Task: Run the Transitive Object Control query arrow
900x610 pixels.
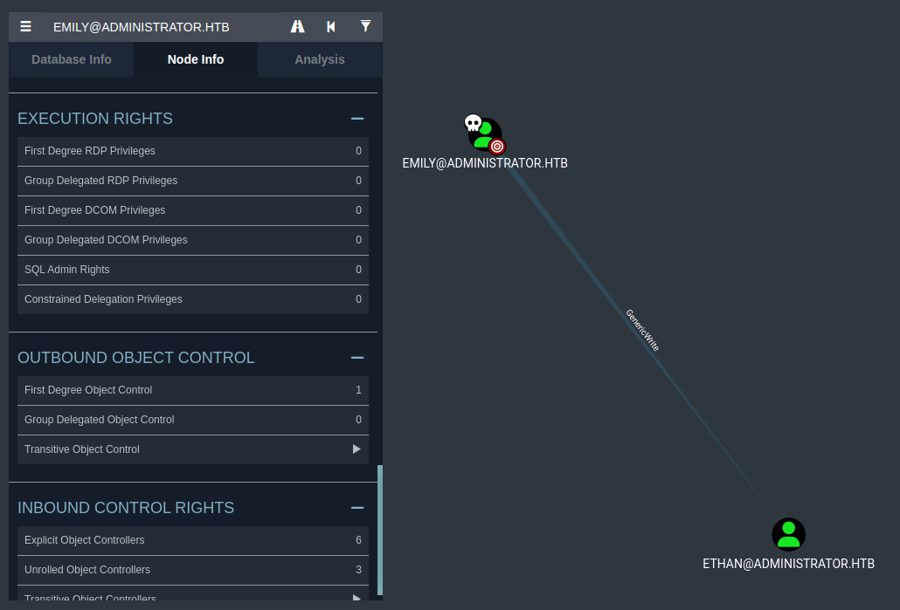Action: (x=357, y=449)
